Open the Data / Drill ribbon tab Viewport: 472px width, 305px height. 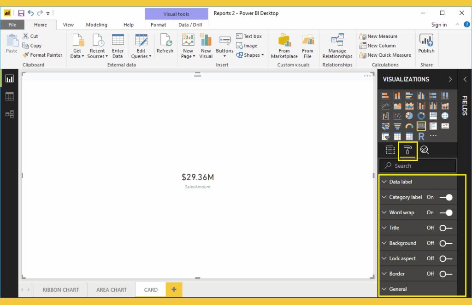pyautogui.click(x=190, y=25)
